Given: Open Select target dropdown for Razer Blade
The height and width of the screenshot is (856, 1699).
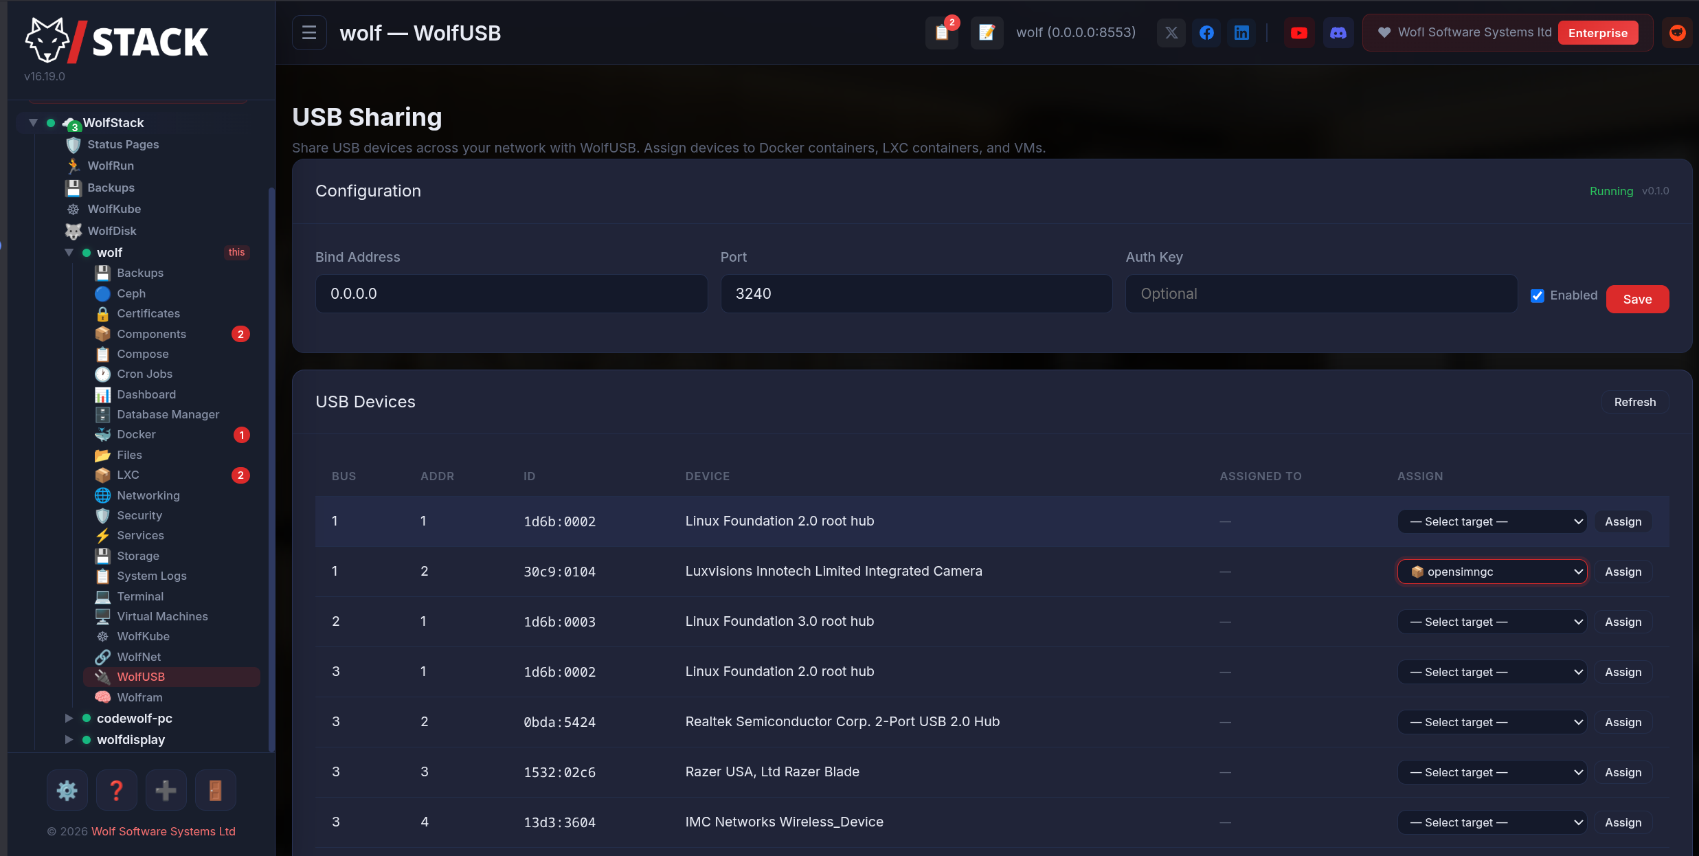Looking at the screenshot, I should pyautogui.click(x=1492, y=772).
